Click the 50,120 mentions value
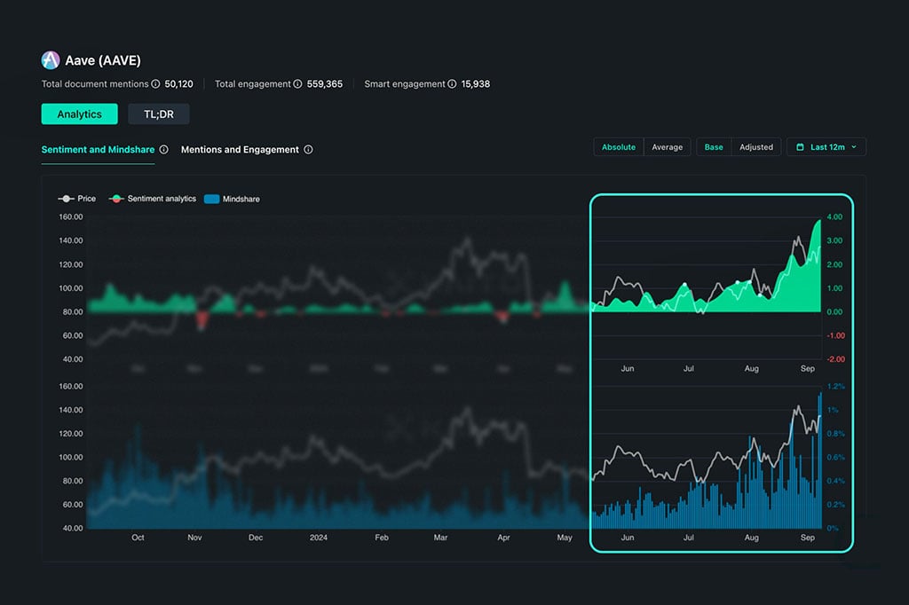Viewport: 909px width, 605px height. point(178,84)
